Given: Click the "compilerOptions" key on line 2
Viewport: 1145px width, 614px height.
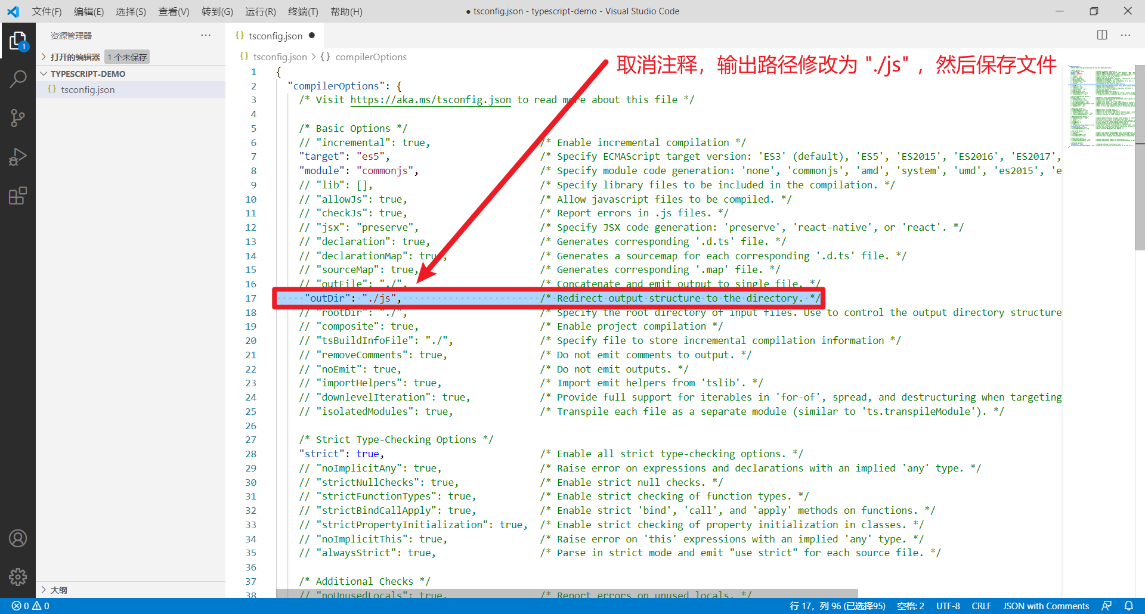Looking at the screenshot, I should pos(336,86).
